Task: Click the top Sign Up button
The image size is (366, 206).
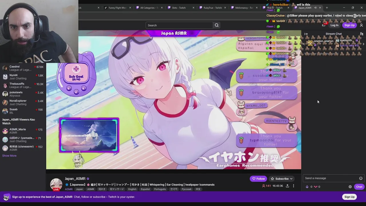Action: tap(349, 25)
